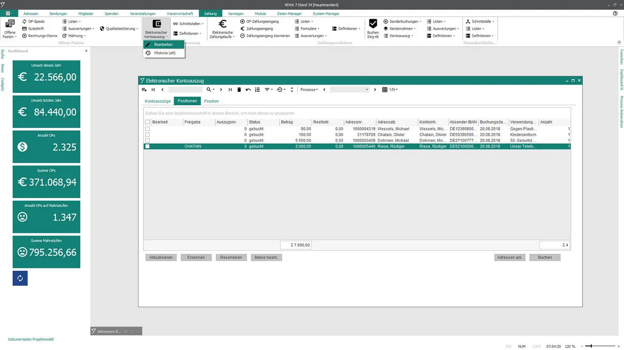The image size is (624, 350).
Task: Click the blue refresh dashboard button
Action: (x=20, y=278)
